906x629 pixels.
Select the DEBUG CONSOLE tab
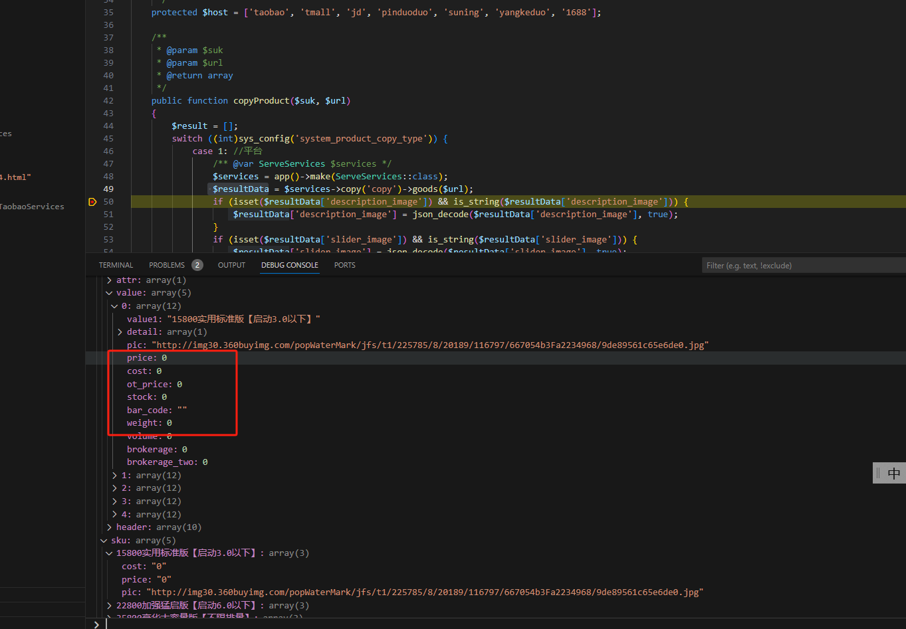[x=290, y=265]
